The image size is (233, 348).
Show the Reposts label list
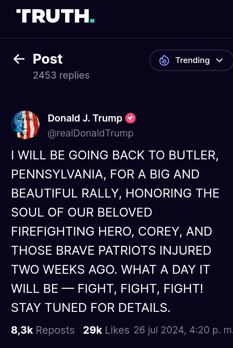tap(55, 330)
